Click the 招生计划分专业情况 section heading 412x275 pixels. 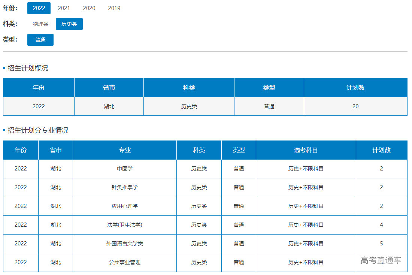click(x=38, y=130)
